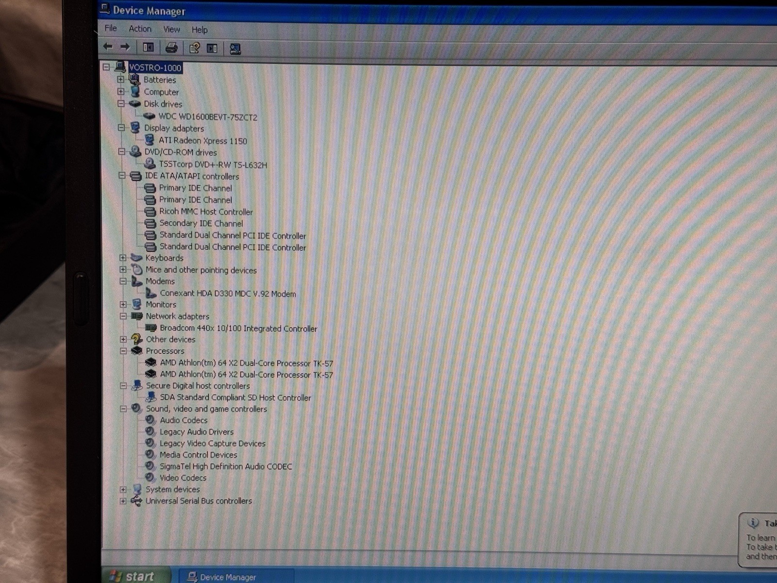Collapse the Network adapters category
Image resolution: width=777 pixels, height=583 pixels.
(x=123, y=316)
